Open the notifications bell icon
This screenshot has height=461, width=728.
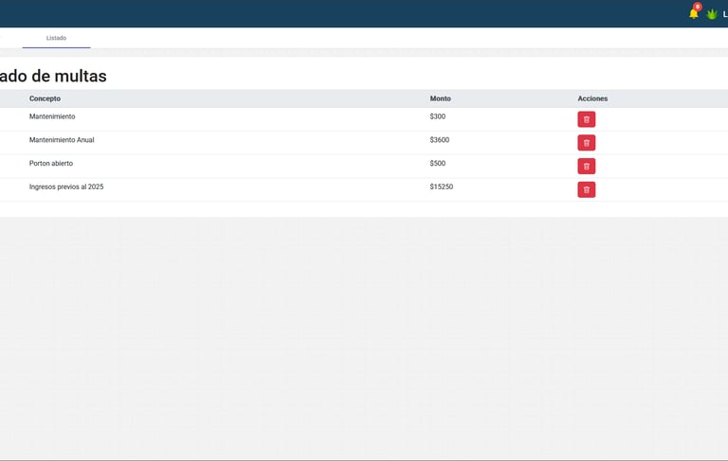point(694,13)
